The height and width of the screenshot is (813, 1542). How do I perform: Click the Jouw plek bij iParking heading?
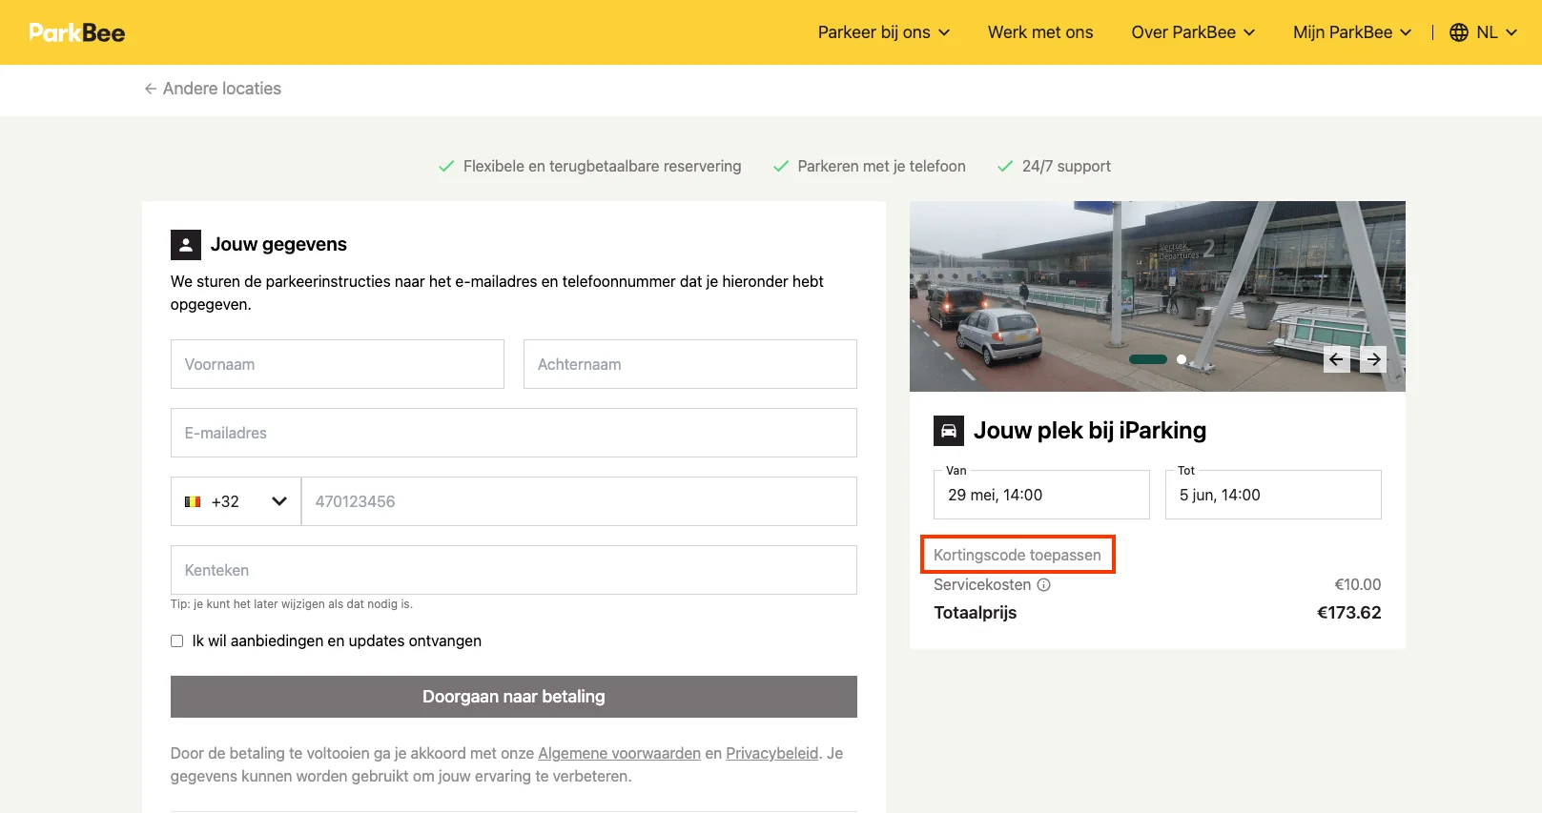click(x=1090, y=431)
